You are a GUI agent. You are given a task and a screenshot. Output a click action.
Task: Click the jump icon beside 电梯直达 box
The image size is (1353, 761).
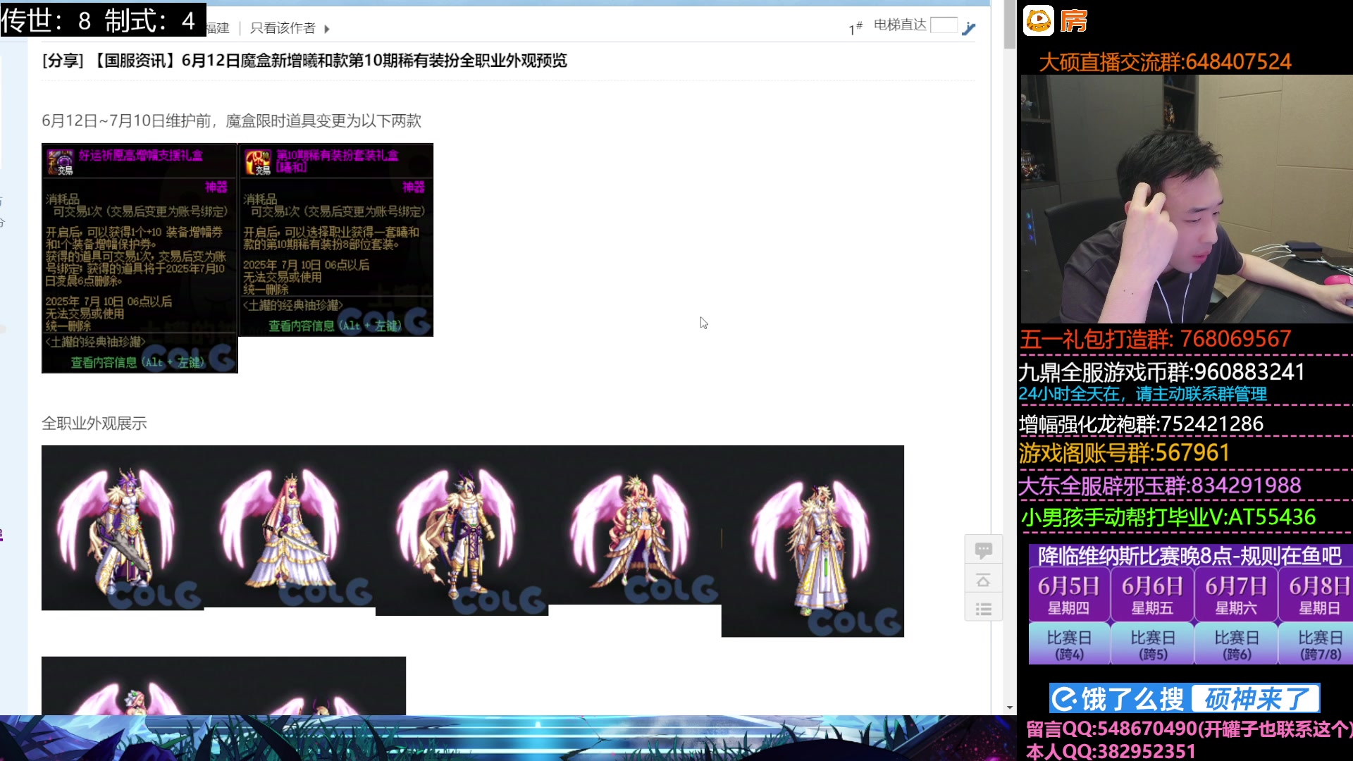pyautogui.click(x=969, y=27)
